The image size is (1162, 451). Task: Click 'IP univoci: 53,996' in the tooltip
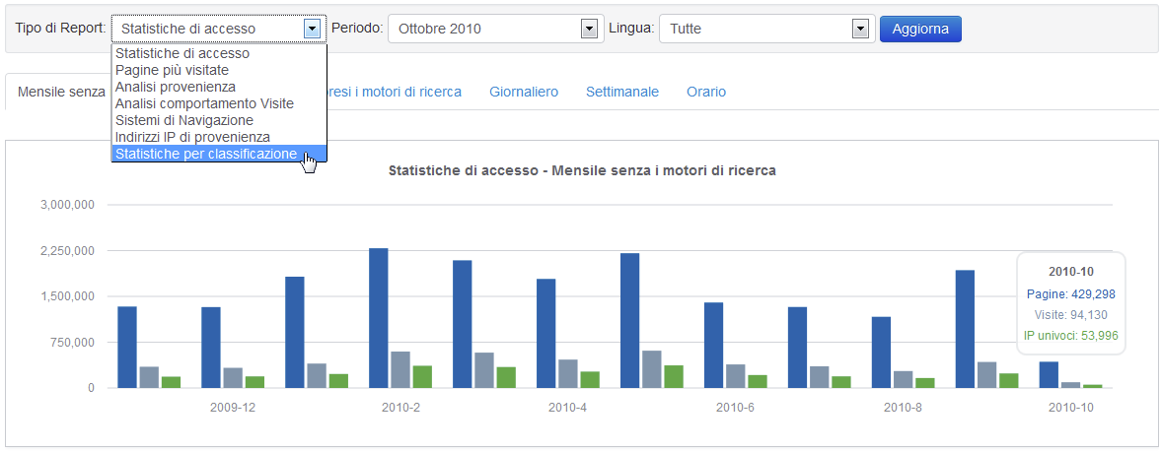click(1071, 336)
